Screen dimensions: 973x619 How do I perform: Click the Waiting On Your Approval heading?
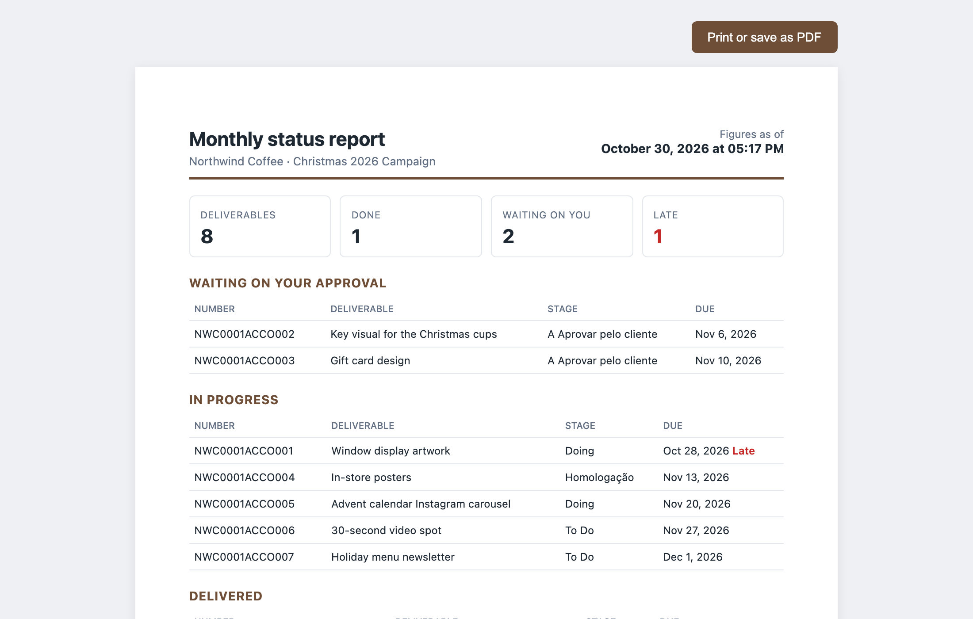coord(287,283)
